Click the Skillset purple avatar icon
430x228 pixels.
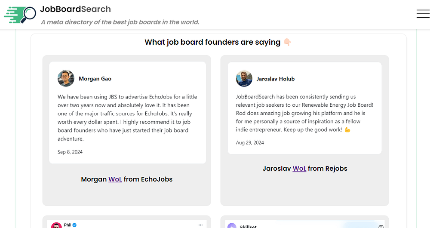coord(232,226)
